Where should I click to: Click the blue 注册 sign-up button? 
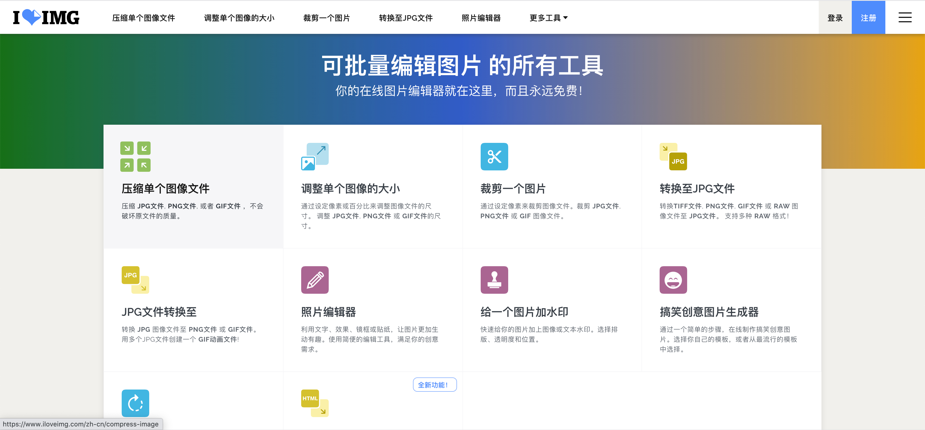(868, 18)
